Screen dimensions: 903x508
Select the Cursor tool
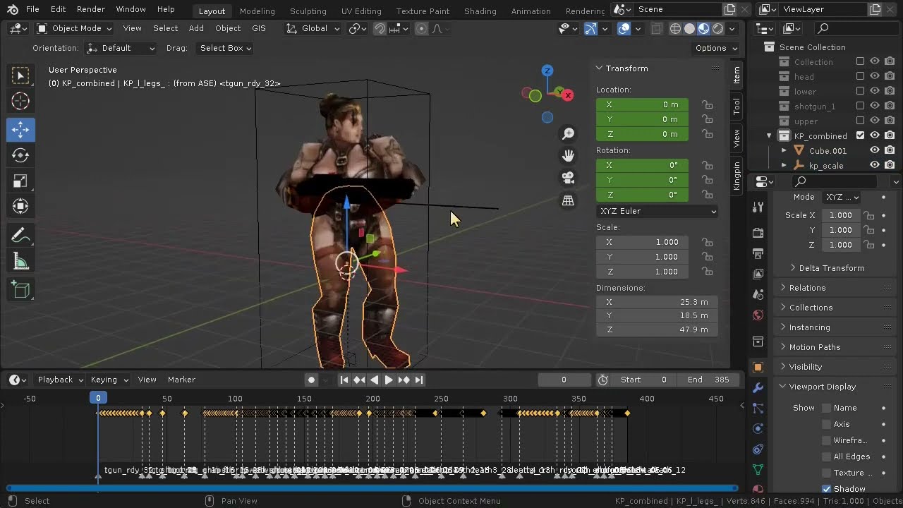pyautogui.click(x=20, y=102)
